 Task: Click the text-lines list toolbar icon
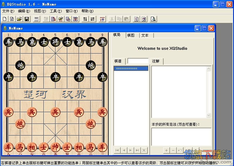tap(36, 19)
